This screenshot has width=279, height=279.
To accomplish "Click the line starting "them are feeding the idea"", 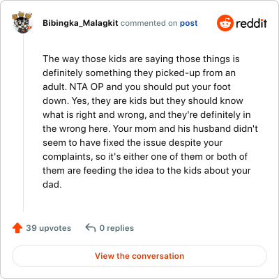I will point(146,171).
